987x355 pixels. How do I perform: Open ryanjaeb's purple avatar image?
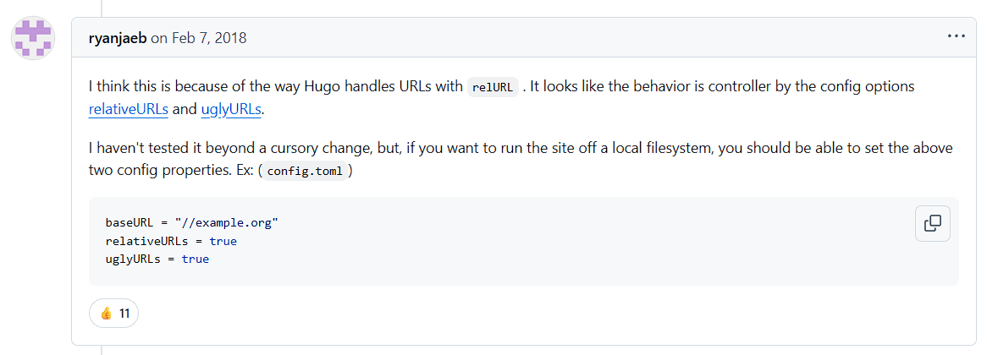pos(33,38)
